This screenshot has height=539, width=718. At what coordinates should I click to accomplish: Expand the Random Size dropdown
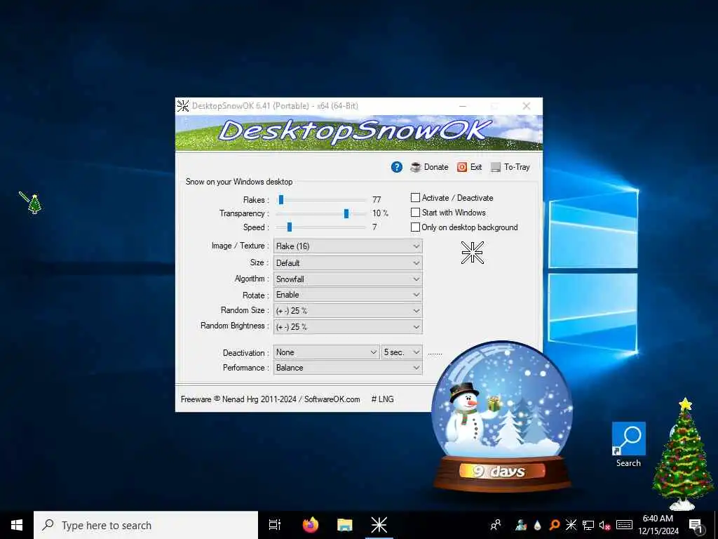348,311
